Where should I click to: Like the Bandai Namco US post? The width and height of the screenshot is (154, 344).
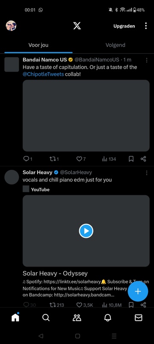click(81, 159)
